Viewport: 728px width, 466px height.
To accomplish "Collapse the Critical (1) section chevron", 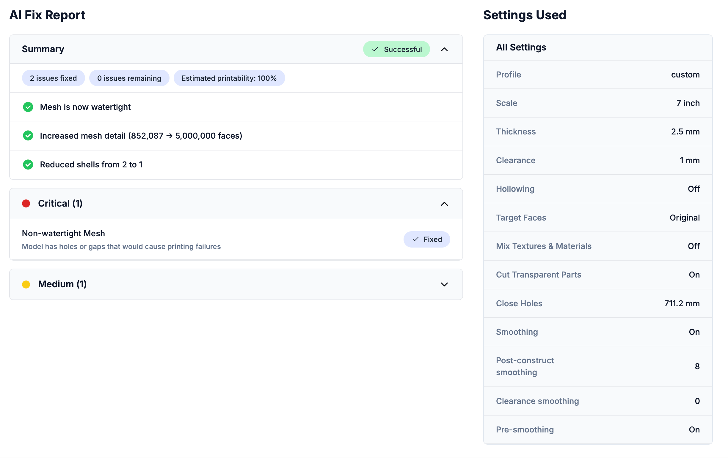I will click(444, 204).
